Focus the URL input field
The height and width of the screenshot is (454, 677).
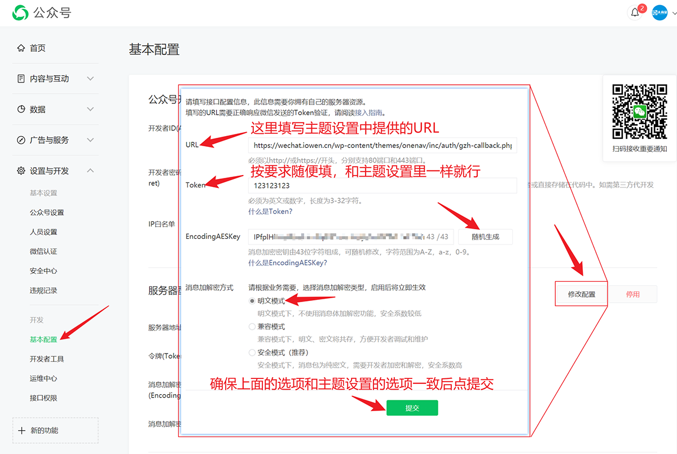[x=383, y=145]
